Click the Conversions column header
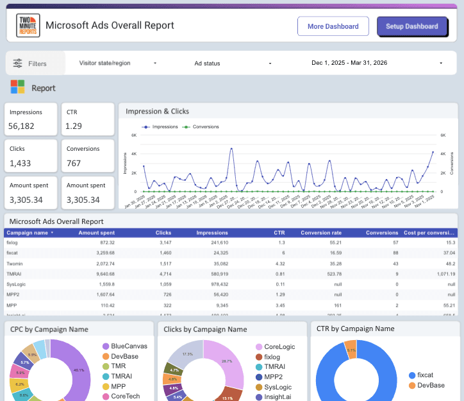Image resolution: width=464 pixels, height=401 pixels. 382,233
